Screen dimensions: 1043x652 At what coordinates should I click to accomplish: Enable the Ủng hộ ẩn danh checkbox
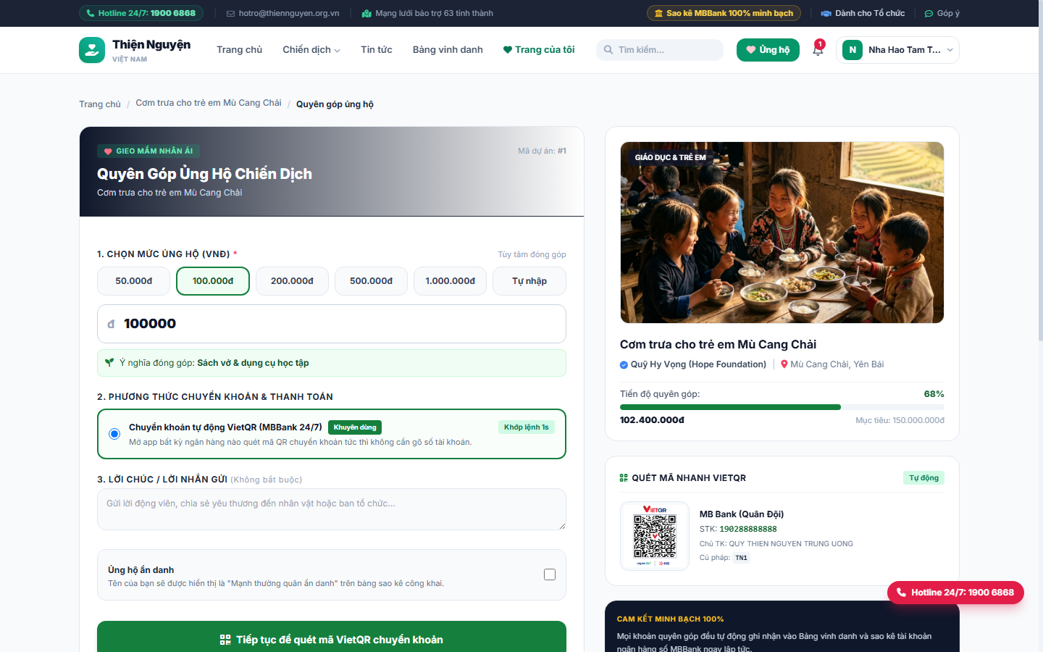tap(550, 574)
